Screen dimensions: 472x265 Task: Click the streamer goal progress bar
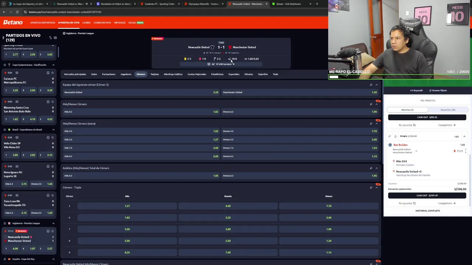(399, 77)
